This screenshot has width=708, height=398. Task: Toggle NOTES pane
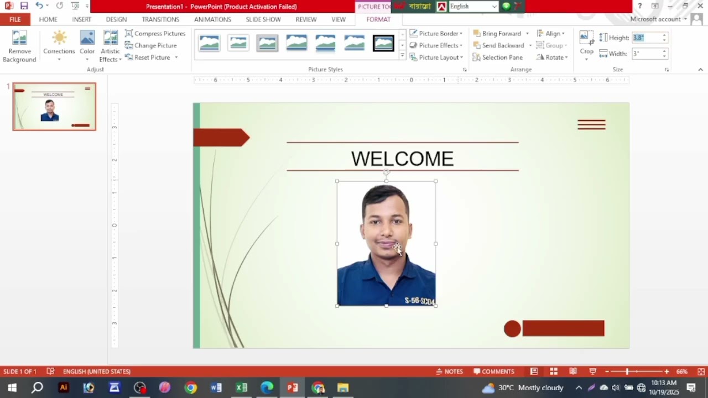coord(450,371)
